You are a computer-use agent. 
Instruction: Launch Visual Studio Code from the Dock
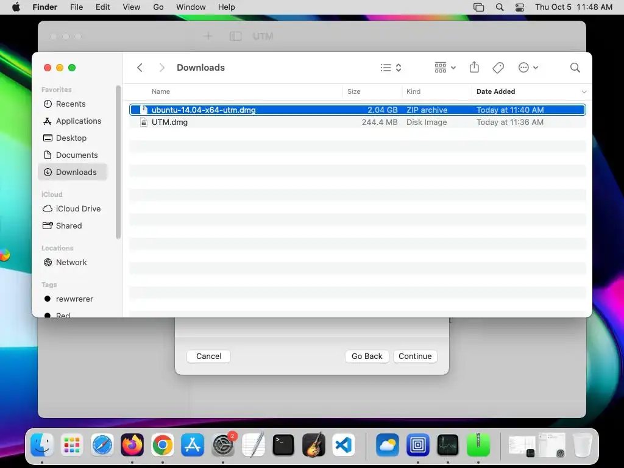click(x=344, y=444)
